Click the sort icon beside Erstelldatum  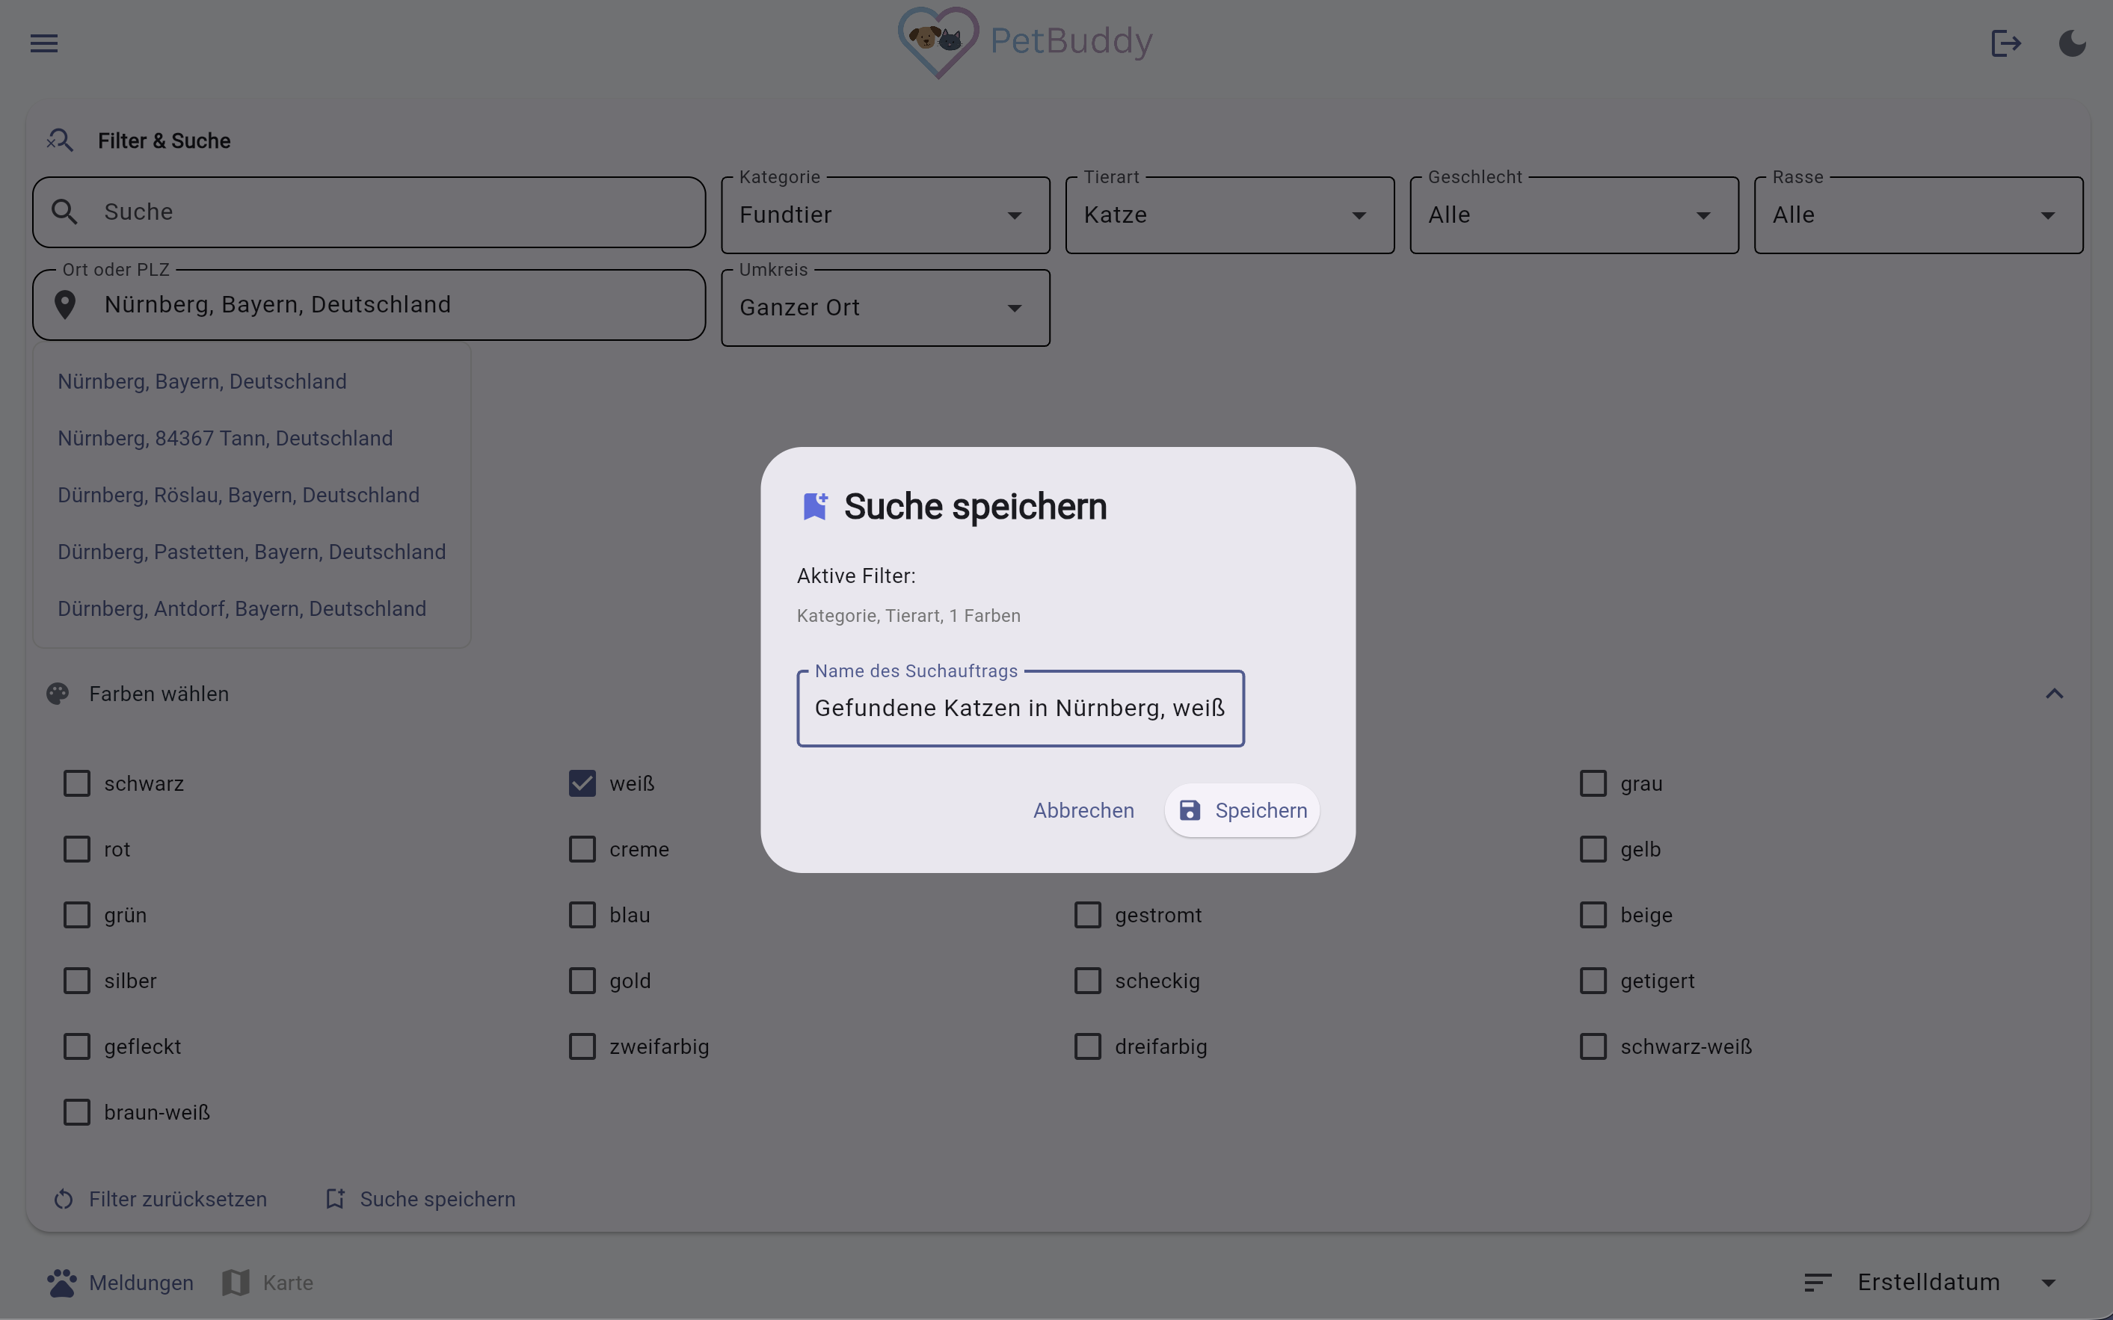point(1818,1283)
